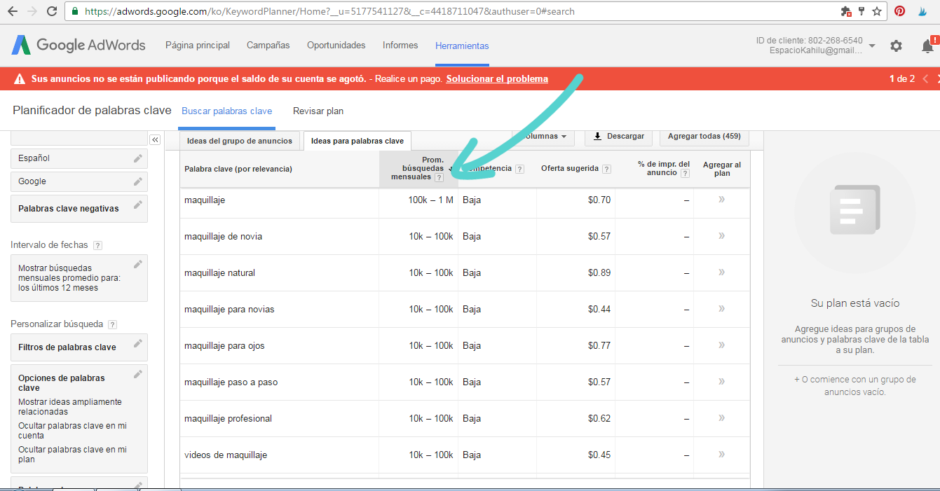
Task: Click the Google AdWords logo
Action: click(79, 45)
